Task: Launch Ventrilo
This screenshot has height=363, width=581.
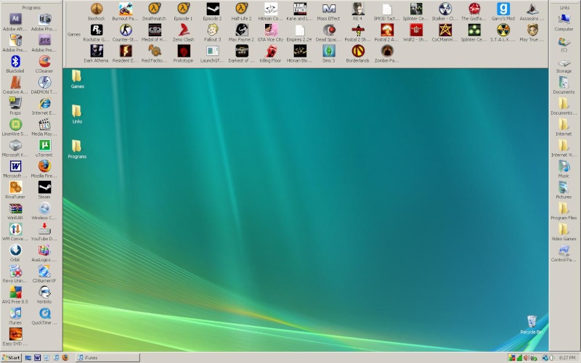Action: pyautogui.click(x=44, y=295)
